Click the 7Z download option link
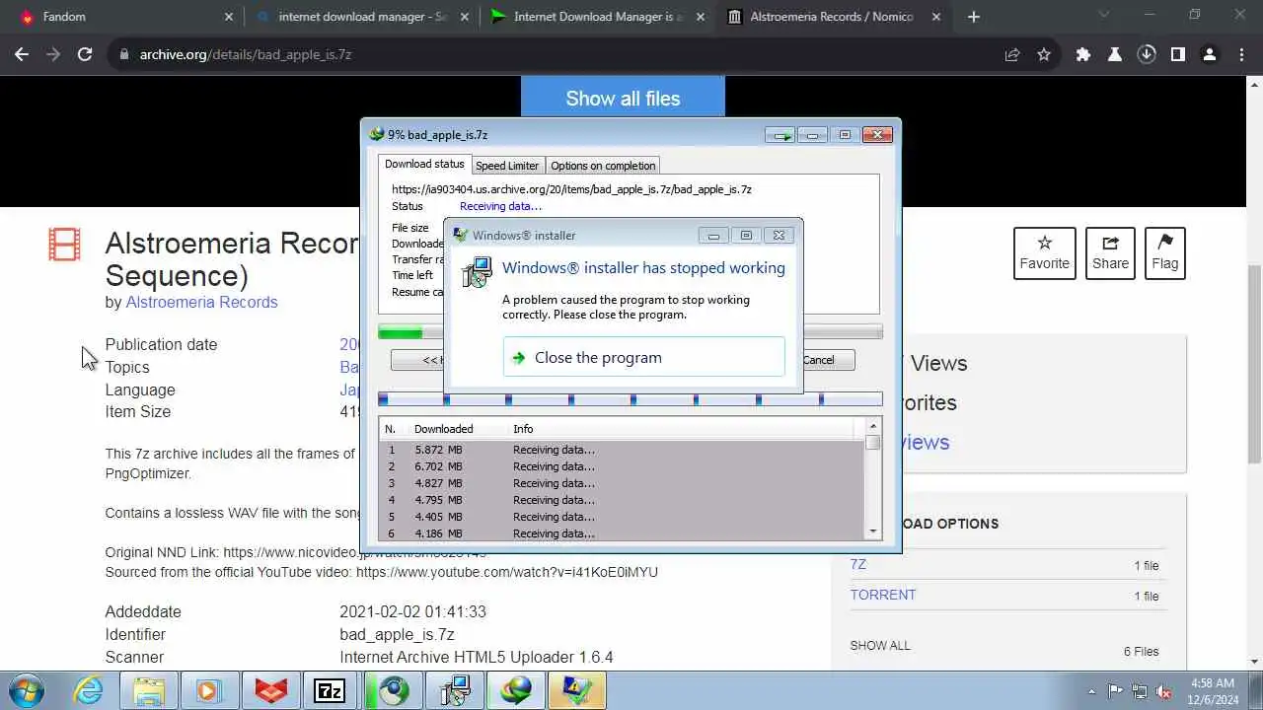Screen dimensions: 1263x710 pyautogui.click(x=858, y=564)
